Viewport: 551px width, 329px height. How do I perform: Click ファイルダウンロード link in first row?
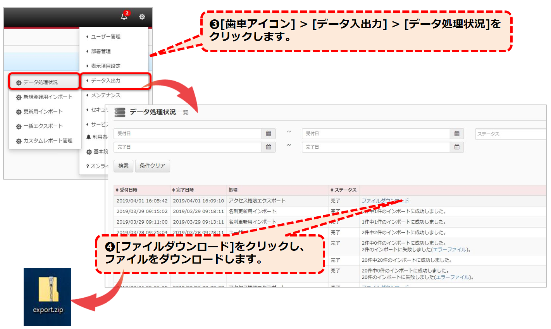tap(385, 200)
